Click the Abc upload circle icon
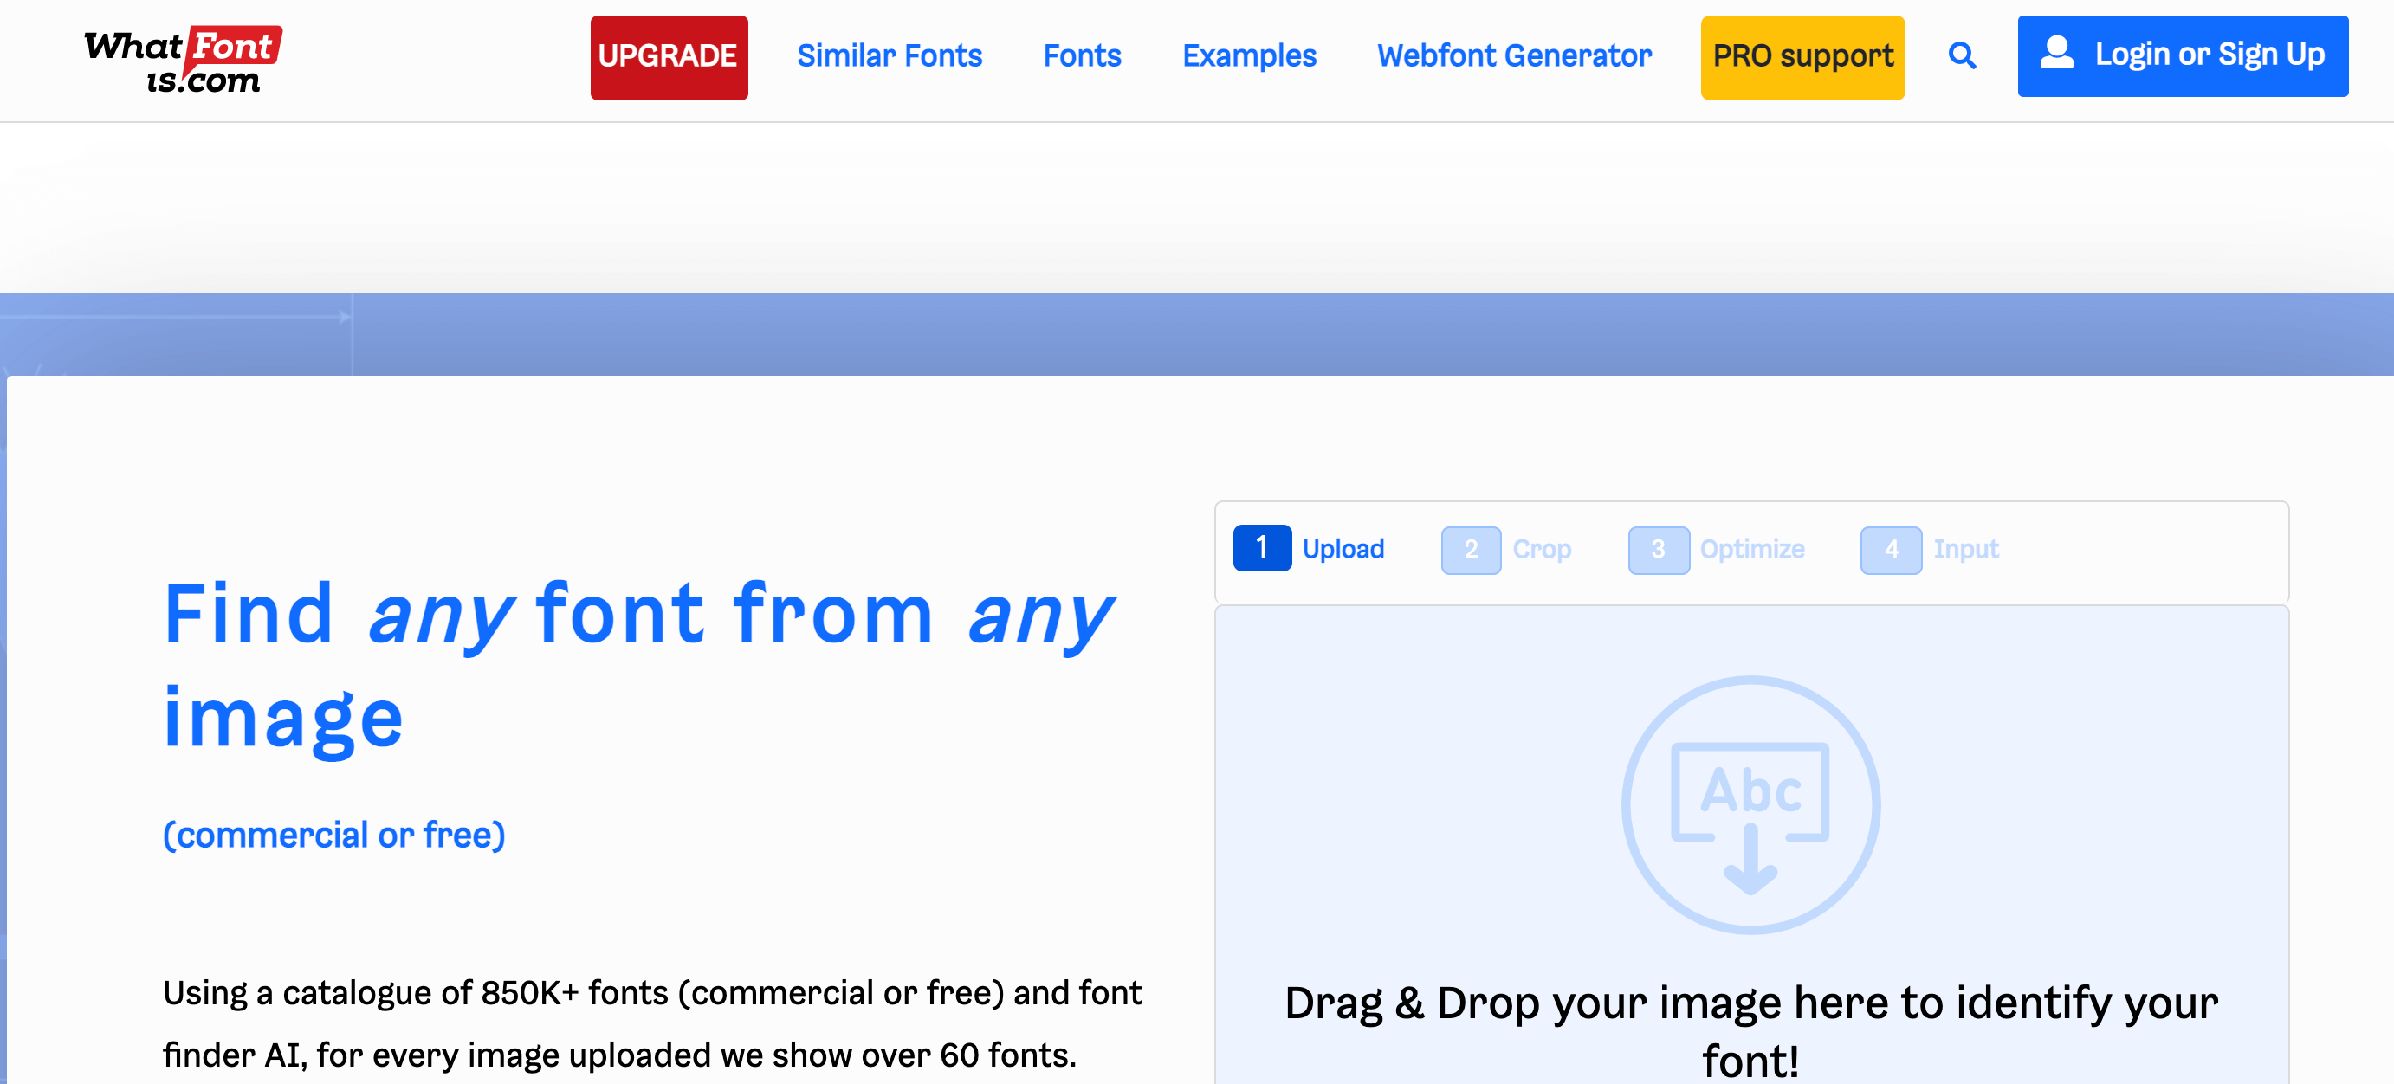This screenshot has width=2394, height=1084. (1750, 803)
